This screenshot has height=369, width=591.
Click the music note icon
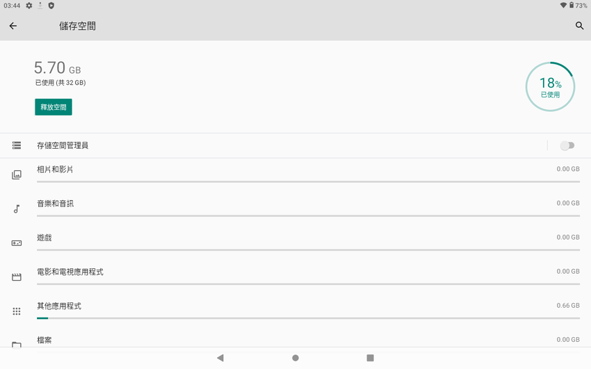click(x=17, y=209)
